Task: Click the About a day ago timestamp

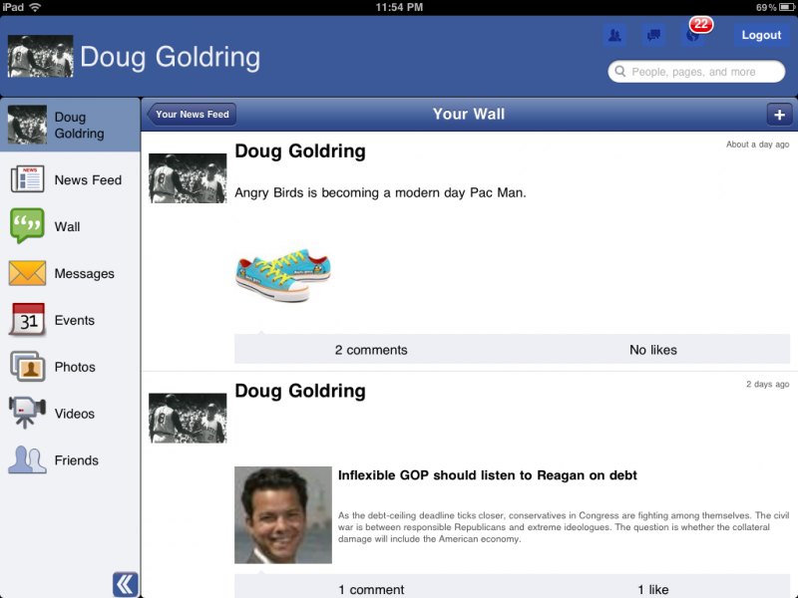Action: point(757,145)
